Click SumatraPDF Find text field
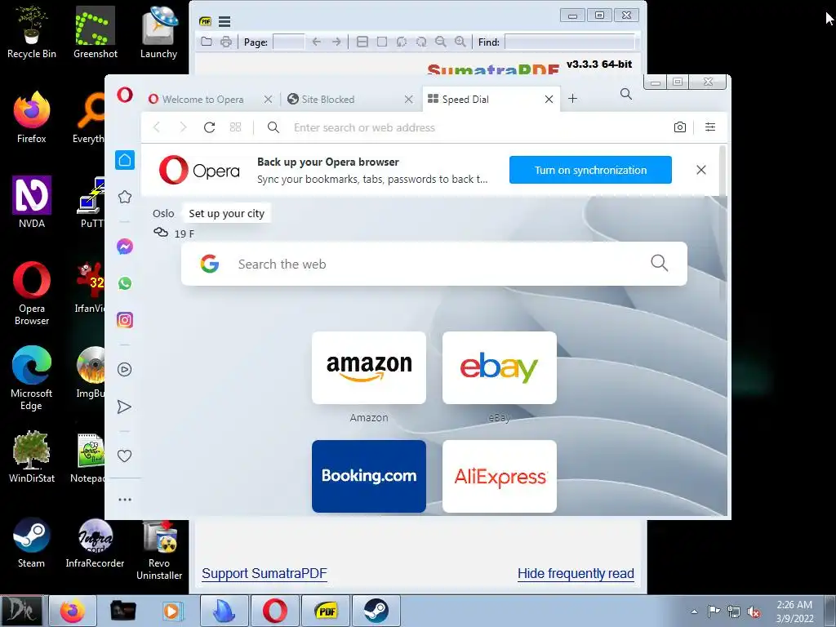 (570, 42)
